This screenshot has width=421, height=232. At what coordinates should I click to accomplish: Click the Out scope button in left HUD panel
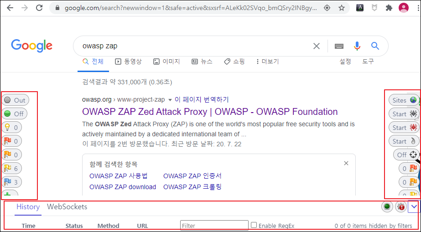coord(16,100)
